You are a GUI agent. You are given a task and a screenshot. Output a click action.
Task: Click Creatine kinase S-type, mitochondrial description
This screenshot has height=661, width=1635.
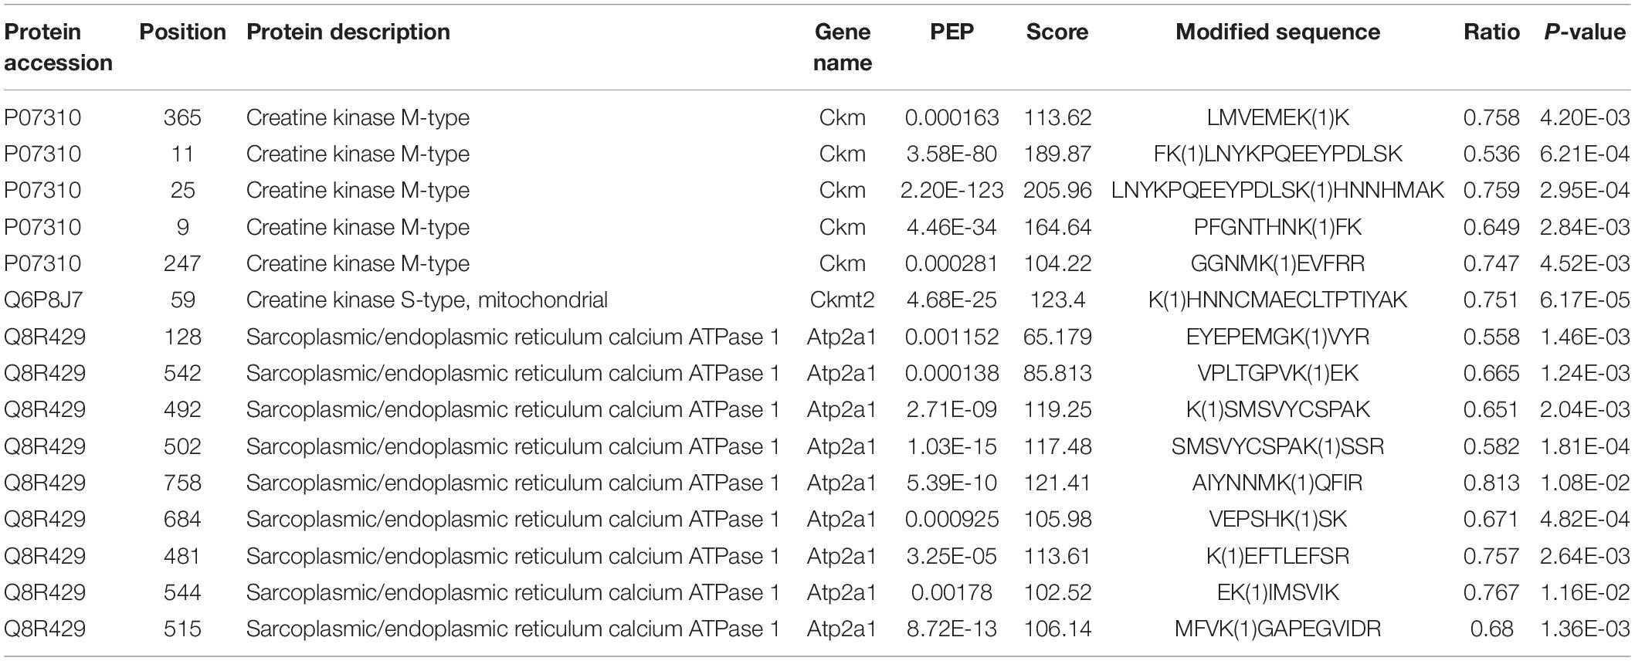pyautogui.click(x=426, y=300)
